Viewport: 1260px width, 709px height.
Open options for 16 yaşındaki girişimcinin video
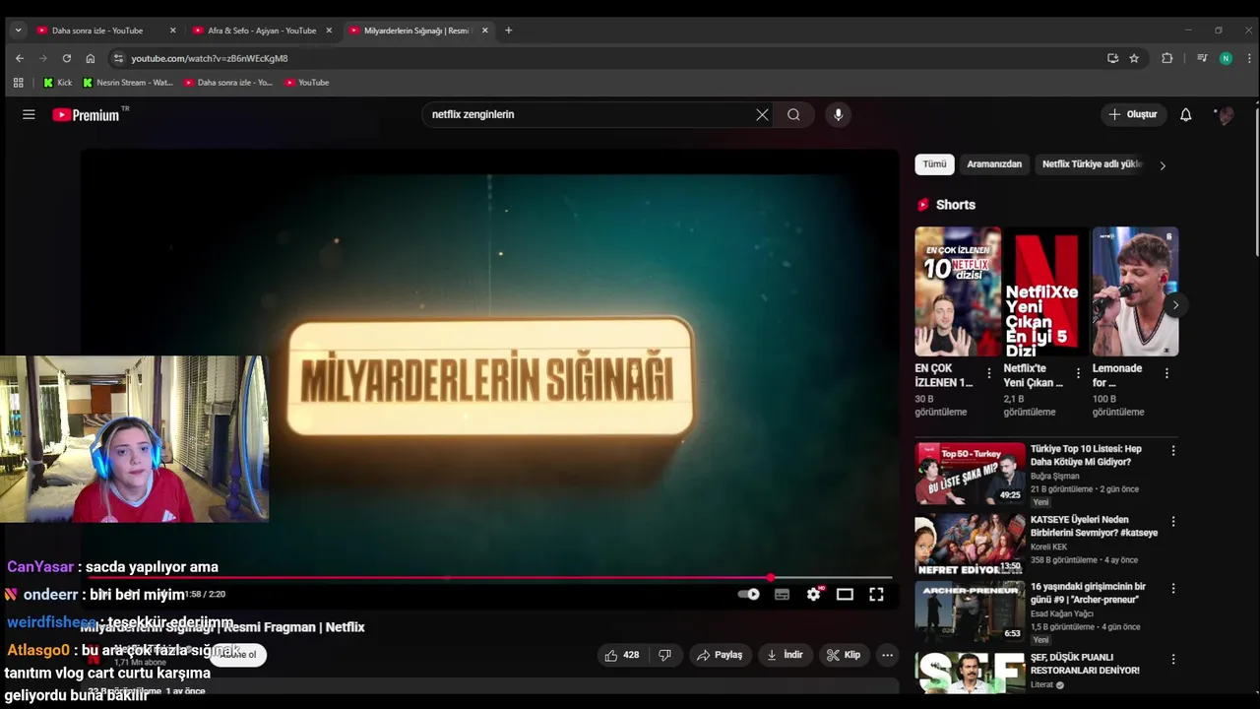[x=1172, y=588]
